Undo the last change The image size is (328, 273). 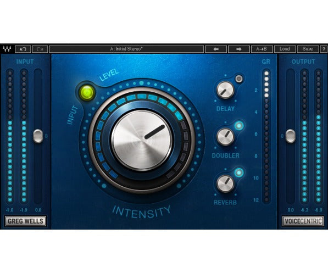tap(23, 49)
